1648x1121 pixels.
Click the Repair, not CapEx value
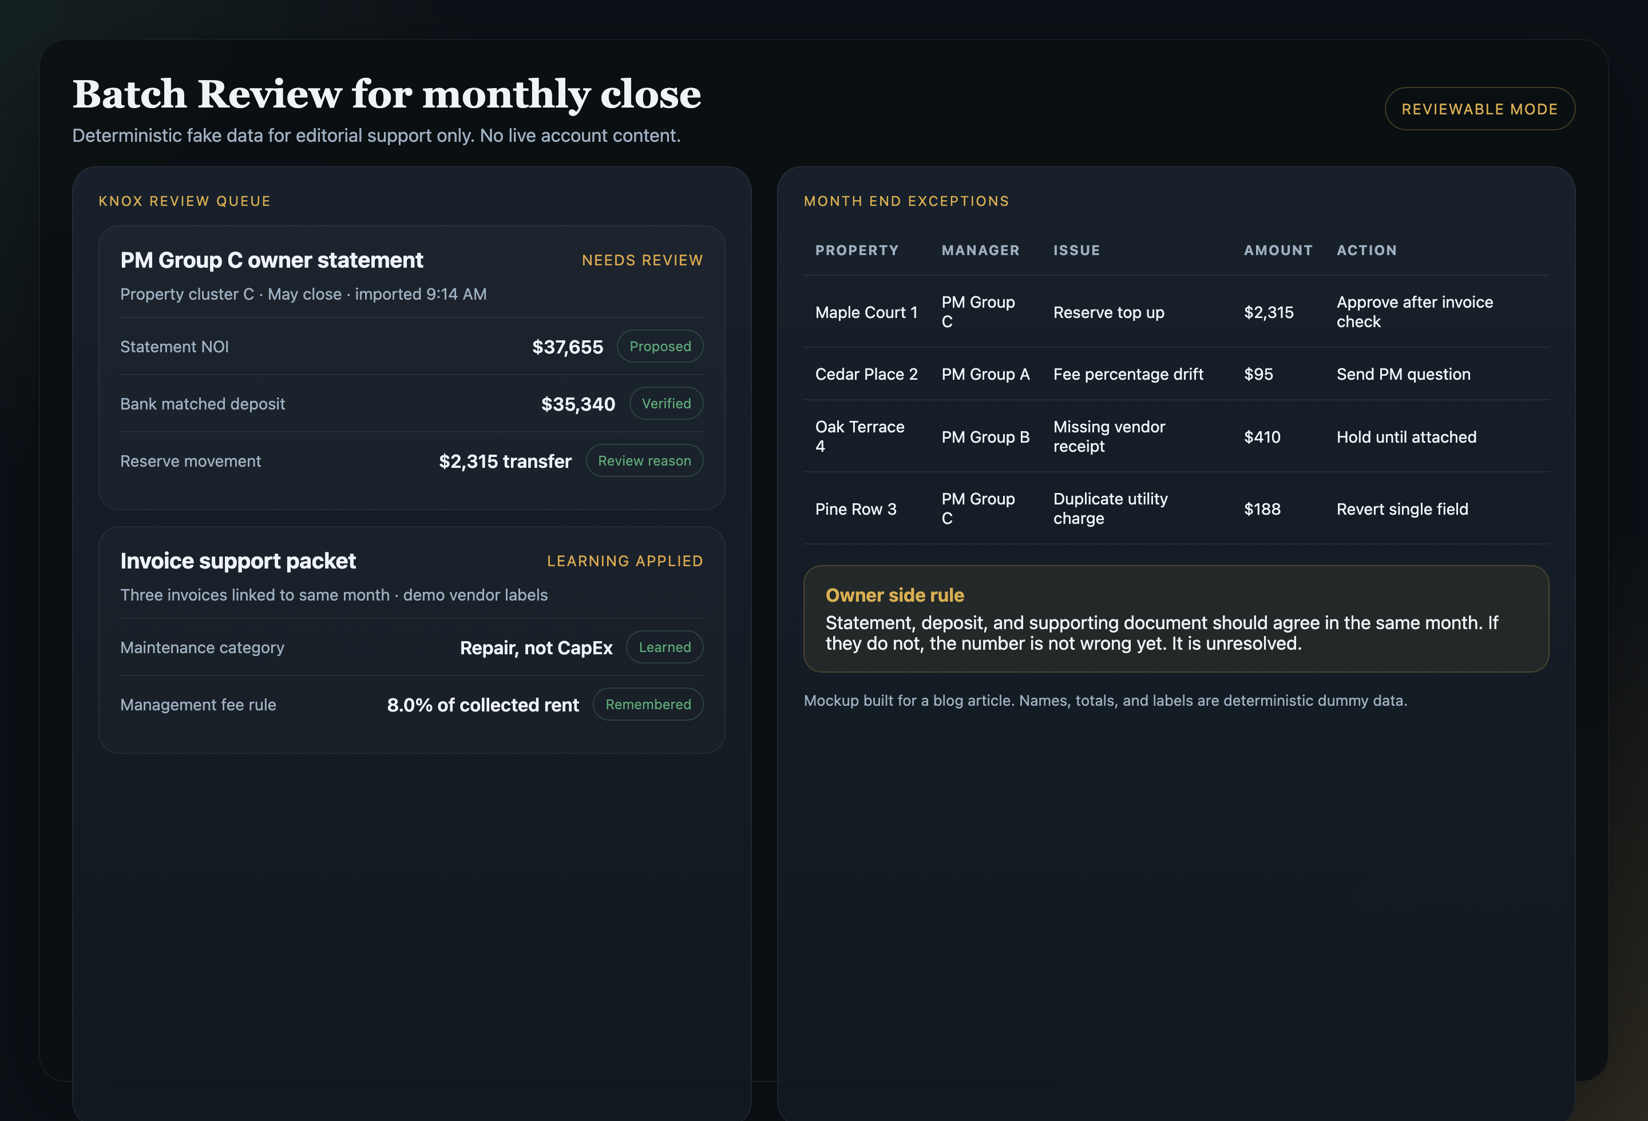click(536, 647)
